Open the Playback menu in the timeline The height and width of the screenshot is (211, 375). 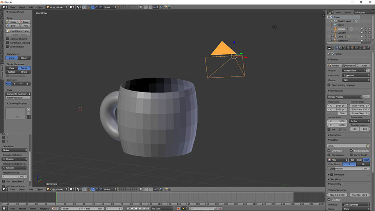tap(44, 209)
